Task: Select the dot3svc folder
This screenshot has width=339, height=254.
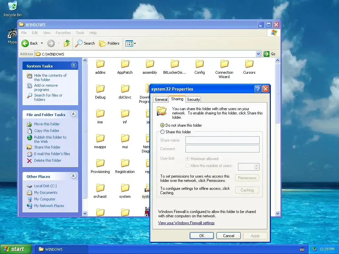Action: click(125, 92)
